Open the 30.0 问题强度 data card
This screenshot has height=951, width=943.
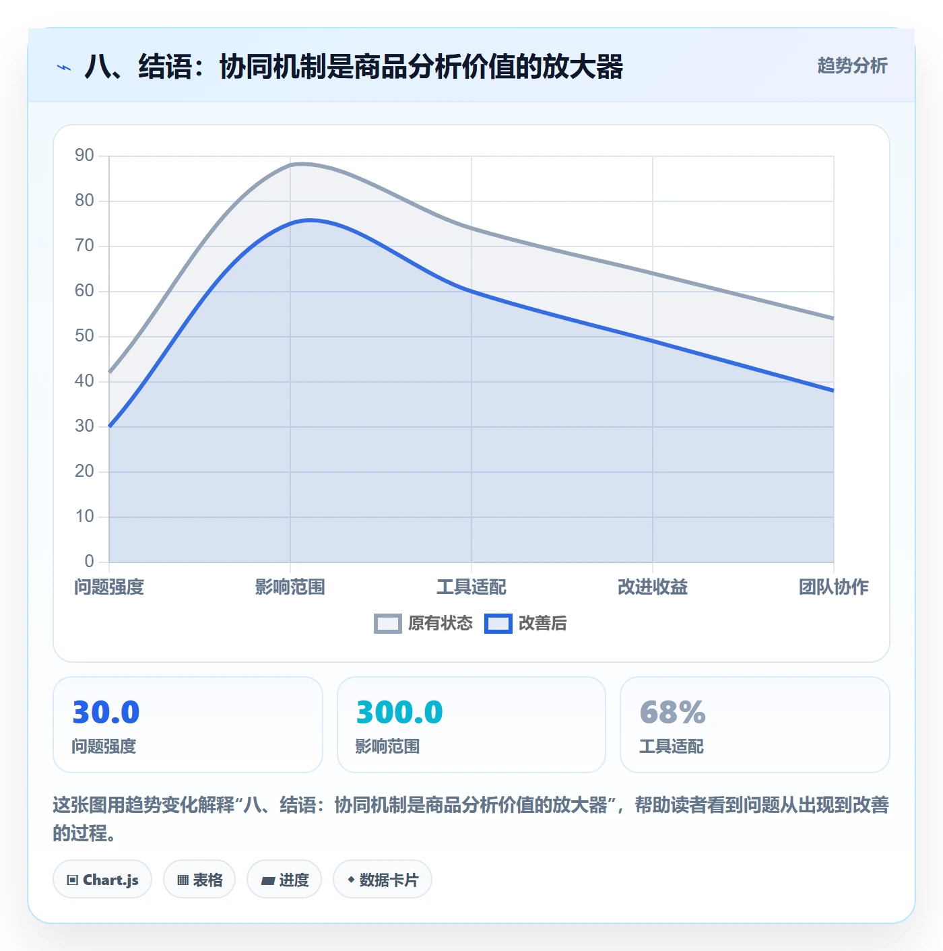pyautogui.click(x=188, y=725)
